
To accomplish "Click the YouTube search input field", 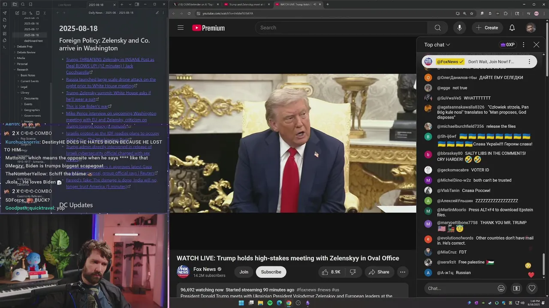I will click(x=341, y=28).
